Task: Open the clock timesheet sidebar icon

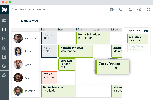Action: coord(4,66)
